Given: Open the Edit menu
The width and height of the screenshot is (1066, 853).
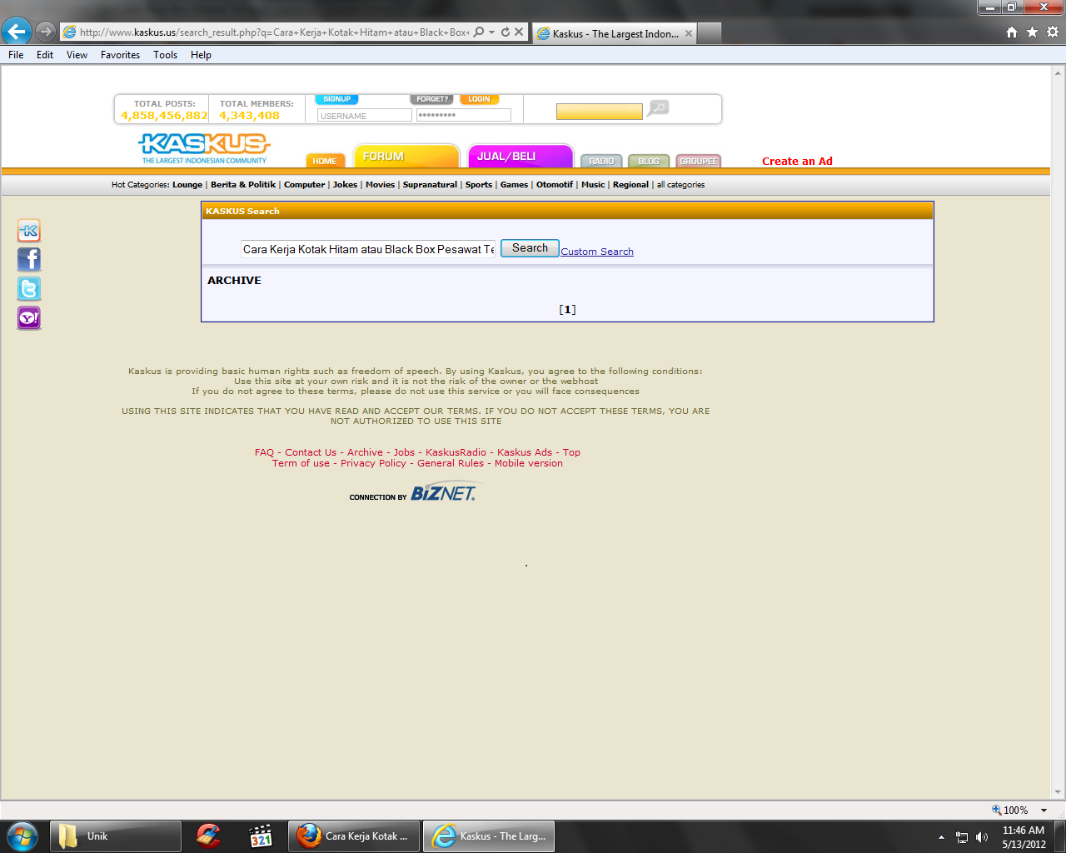Looking at the screenshot, I should click(x=45, y=55).
